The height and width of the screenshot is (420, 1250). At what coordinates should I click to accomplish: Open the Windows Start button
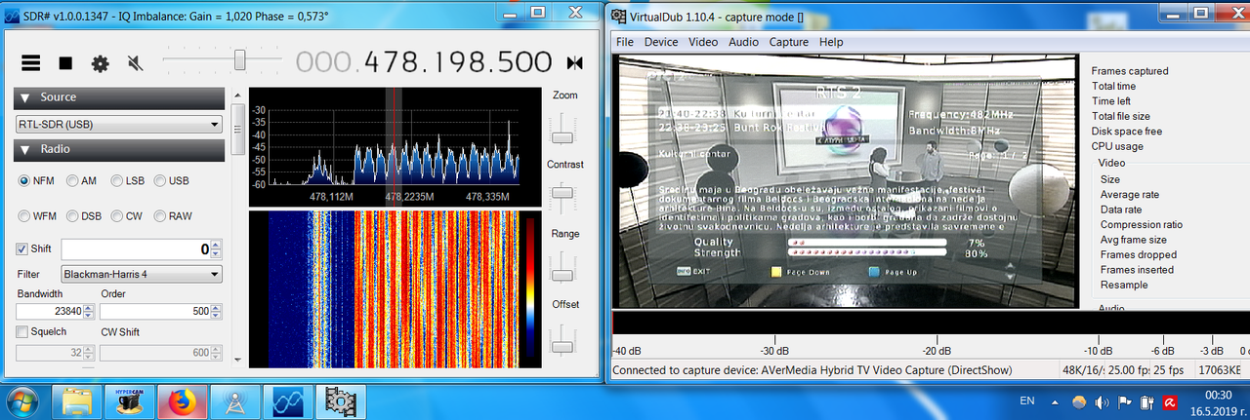click(21, 401)
